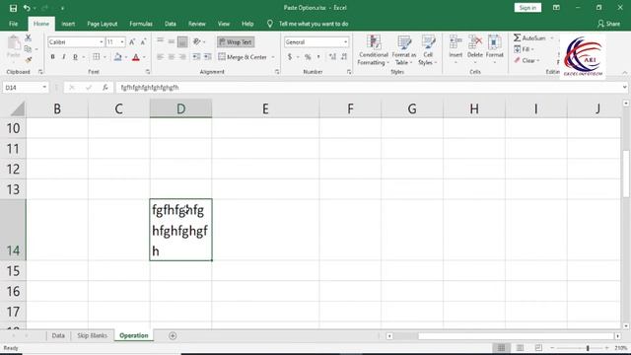Toggle bold formatting
631x355 pixels.
[52, 57]
